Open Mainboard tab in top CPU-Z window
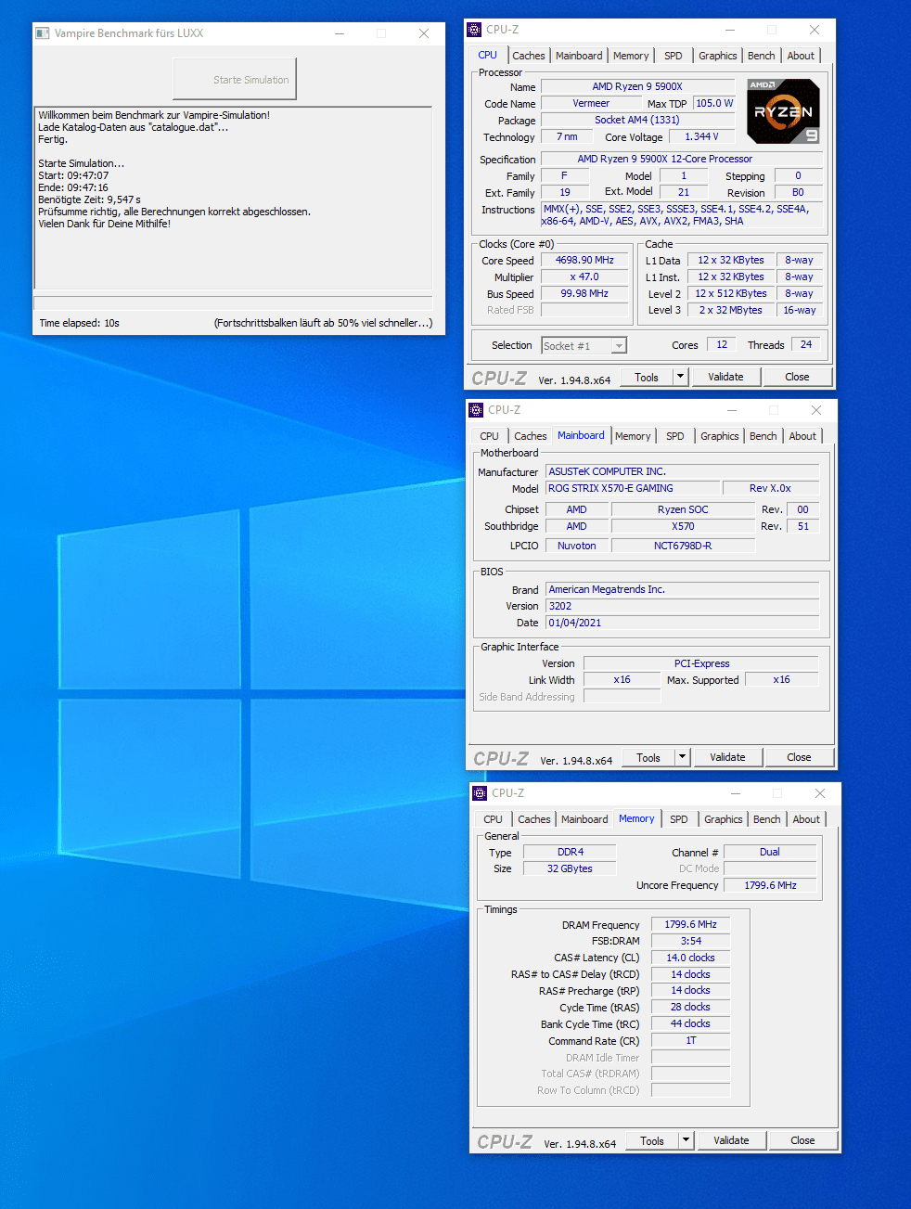911x1209 pixels. (x=579, y=56)
